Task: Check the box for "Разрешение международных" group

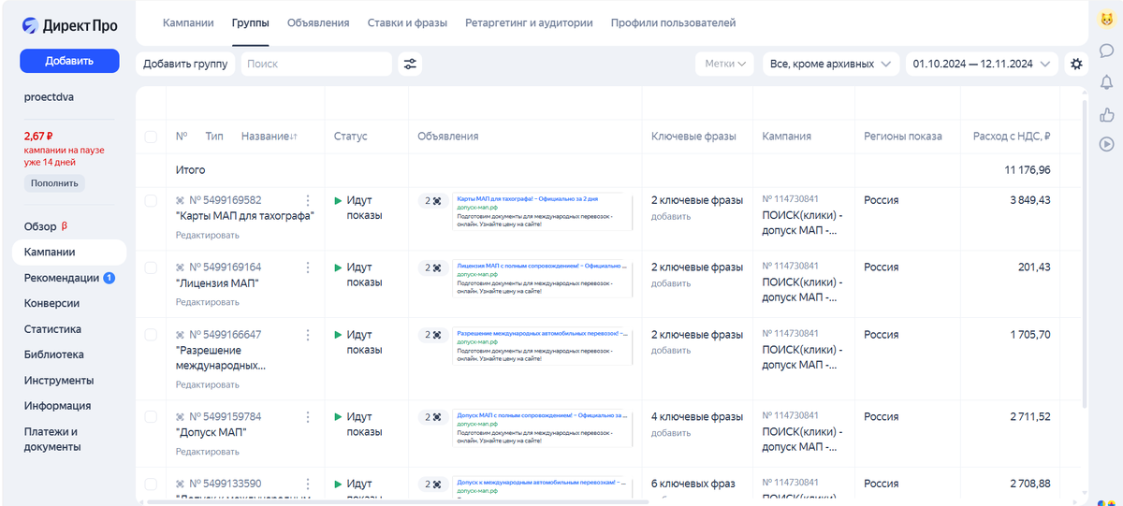Action: point(151,335)
